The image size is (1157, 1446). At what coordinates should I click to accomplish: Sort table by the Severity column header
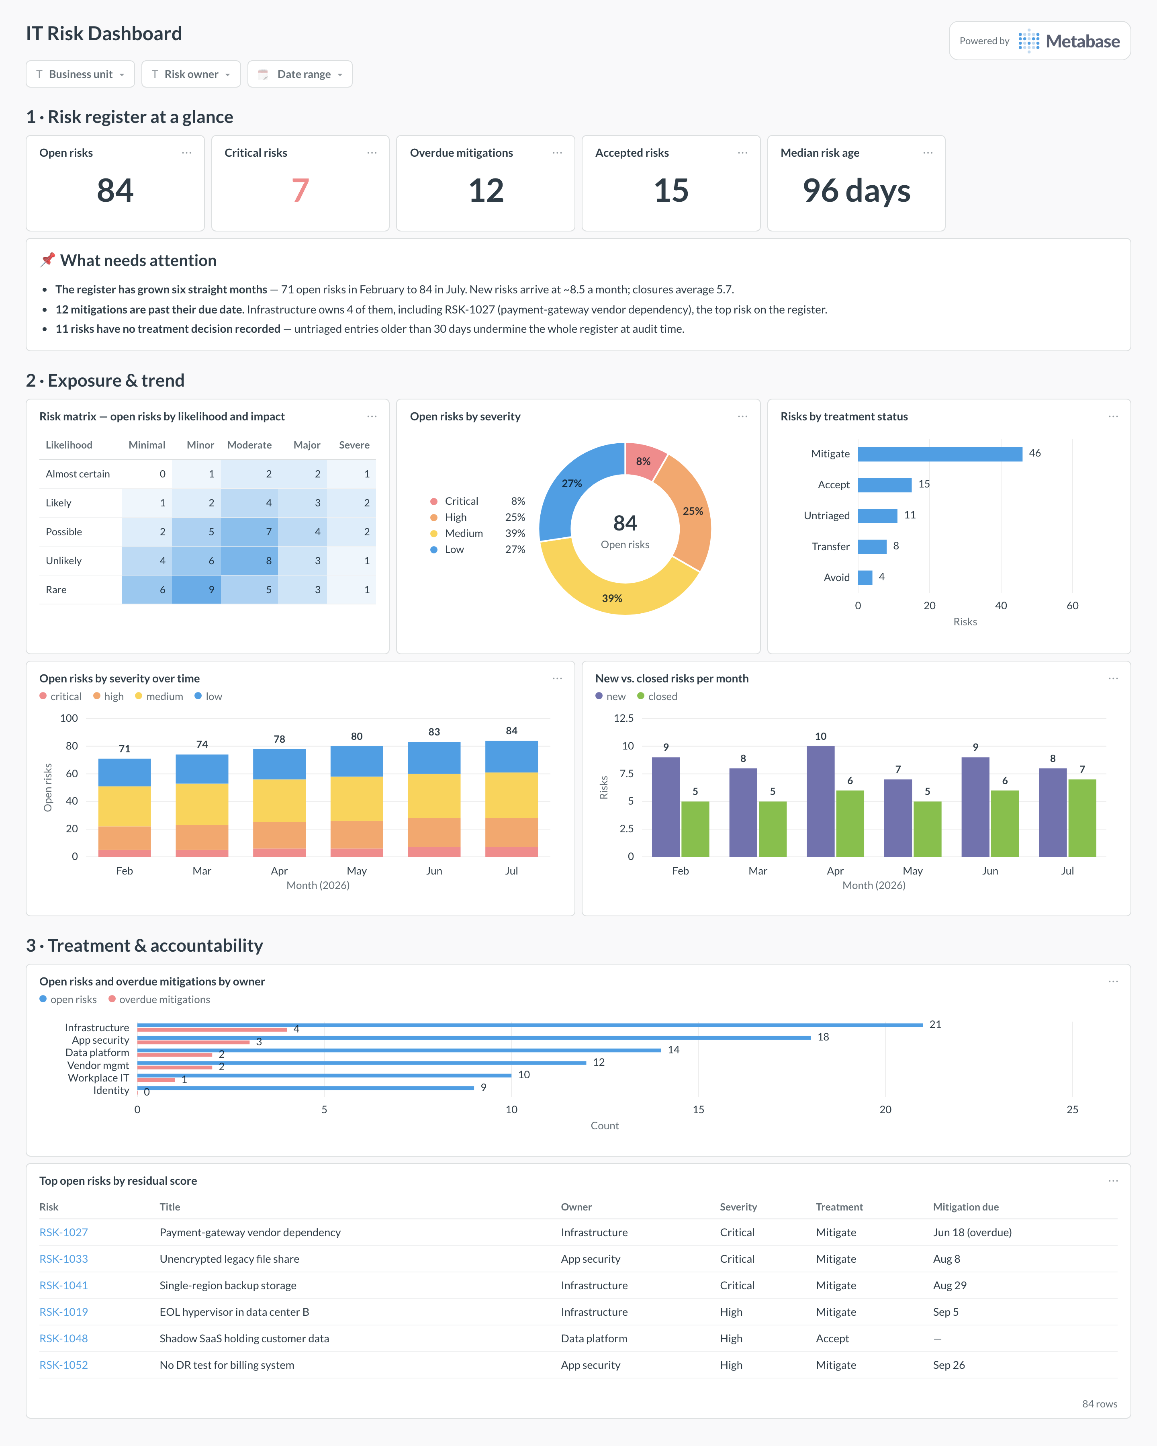tap(738, 1207)
